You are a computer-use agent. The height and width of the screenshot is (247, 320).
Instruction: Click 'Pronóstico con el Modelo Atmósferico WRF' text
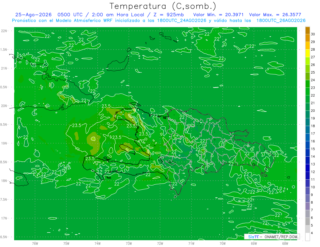pos(62,21)
